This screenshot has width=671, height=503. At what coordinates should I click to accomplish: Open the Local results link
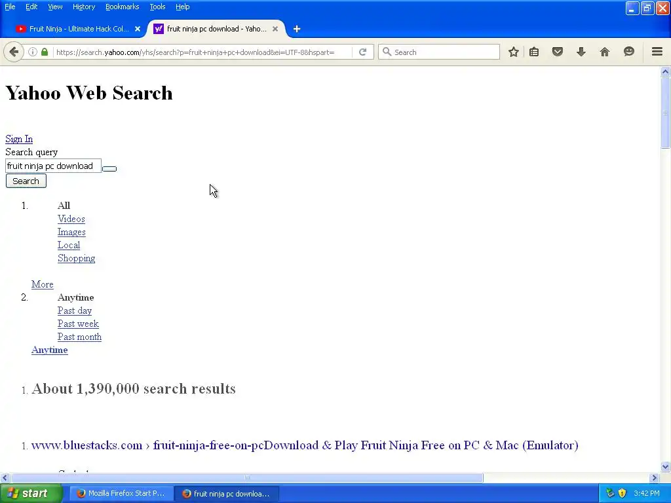tap(68, 245)
